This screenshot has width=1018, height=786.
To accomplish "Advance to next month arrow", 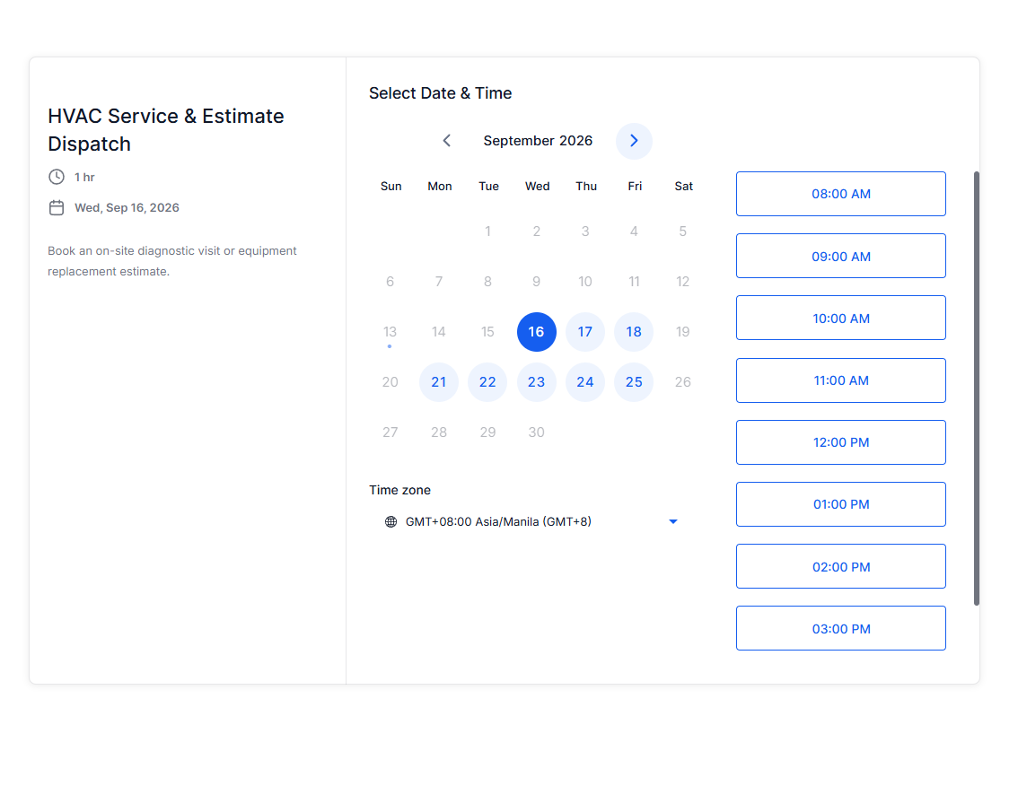I will click(x=634, y=141).
